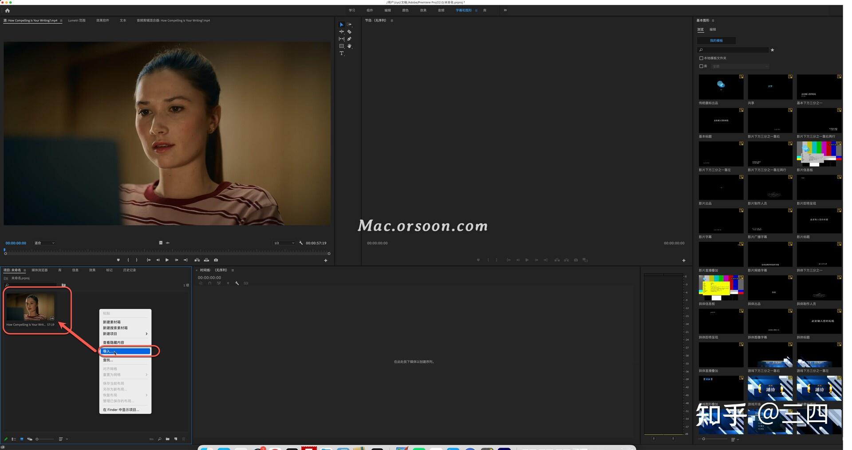The width and height of the screenshot is (852, 450).
Task: Enable the 本地模板文件夹 checkbox
Action: pos(701,58)
